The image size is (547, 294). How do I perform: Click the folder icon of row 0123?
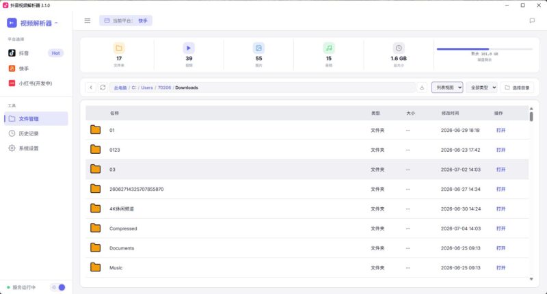[95, 150]
